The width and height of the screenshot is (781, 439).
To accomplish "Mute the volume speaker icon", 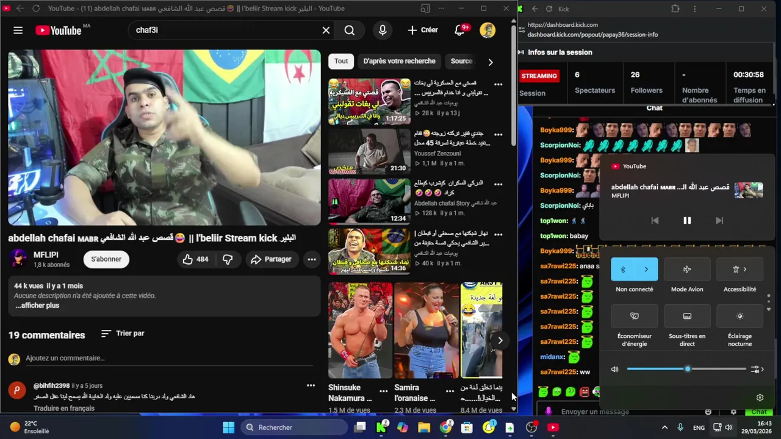I will coord(615,369).
